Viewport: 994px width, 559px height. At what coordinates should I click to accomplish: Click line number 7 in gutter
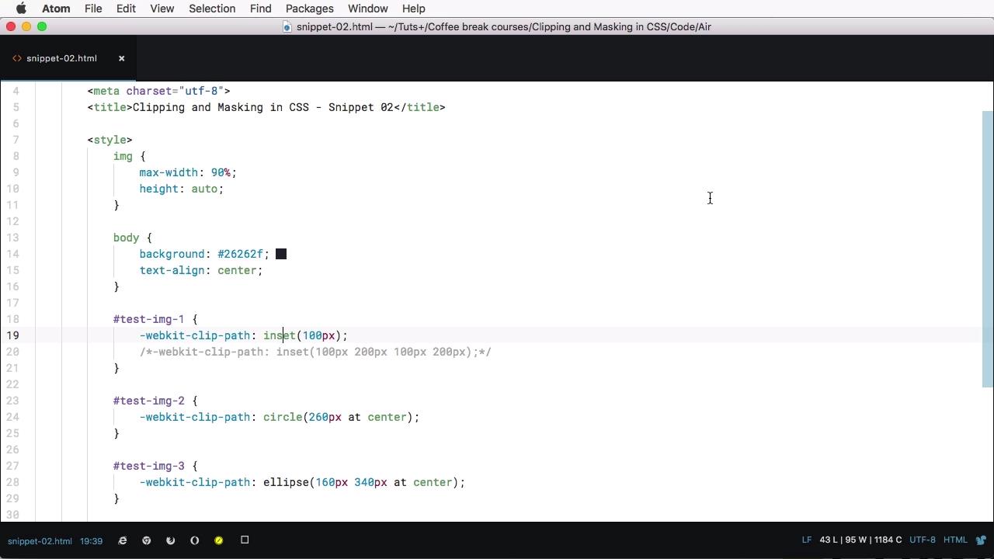click(16, 140)
